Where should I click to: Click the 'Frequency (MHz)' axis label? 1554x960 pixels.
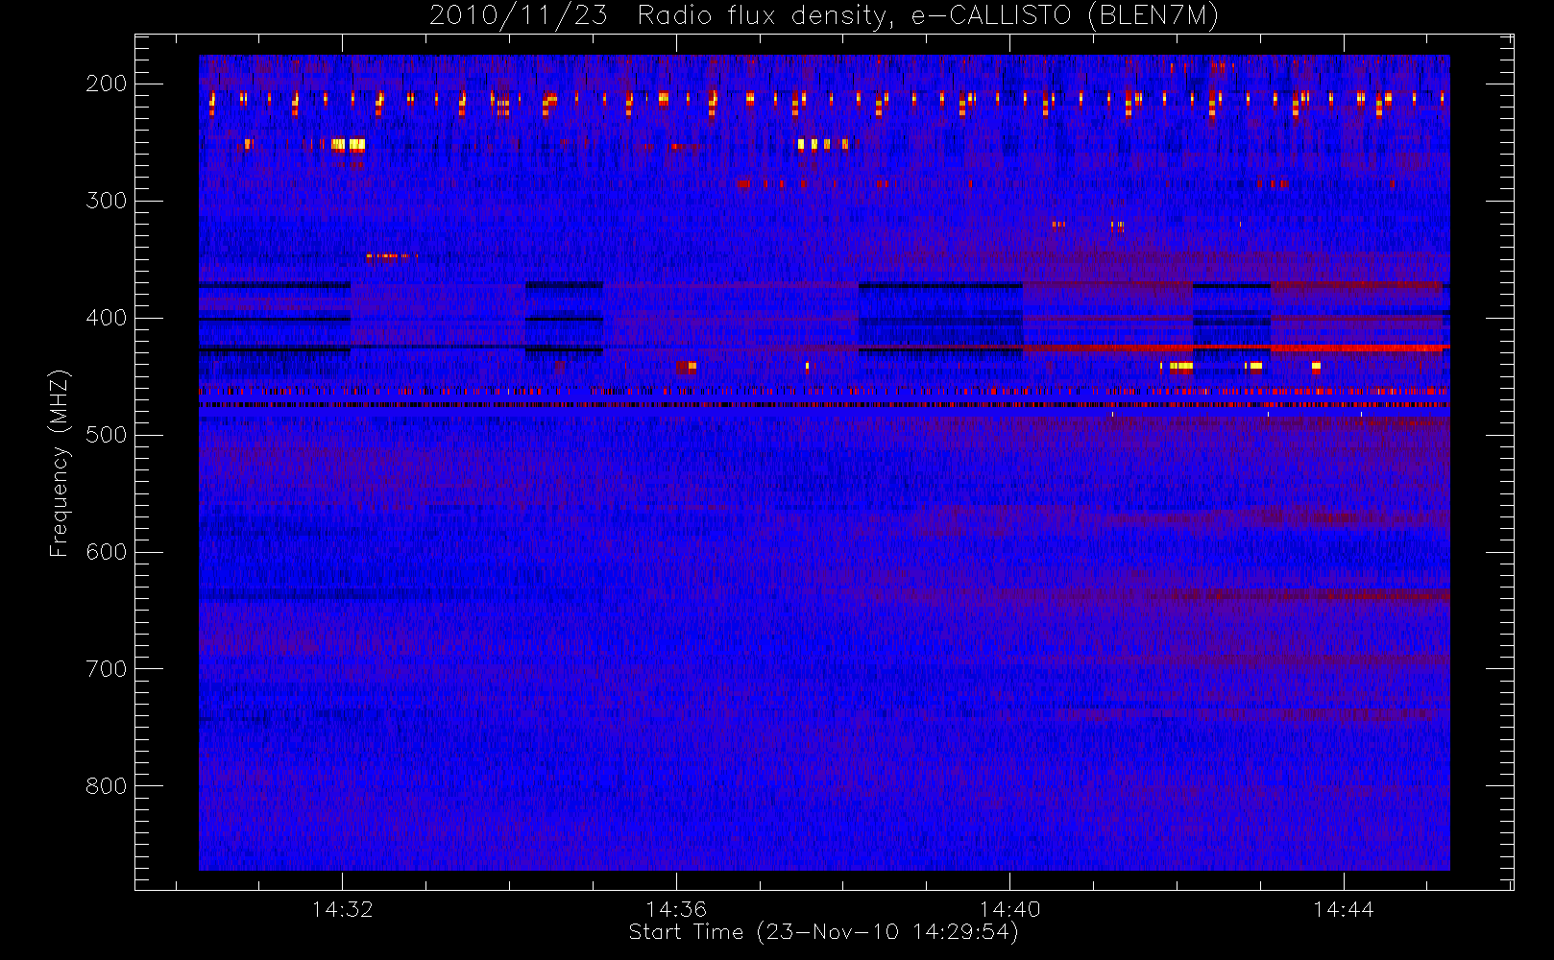(x=60, y=463)
